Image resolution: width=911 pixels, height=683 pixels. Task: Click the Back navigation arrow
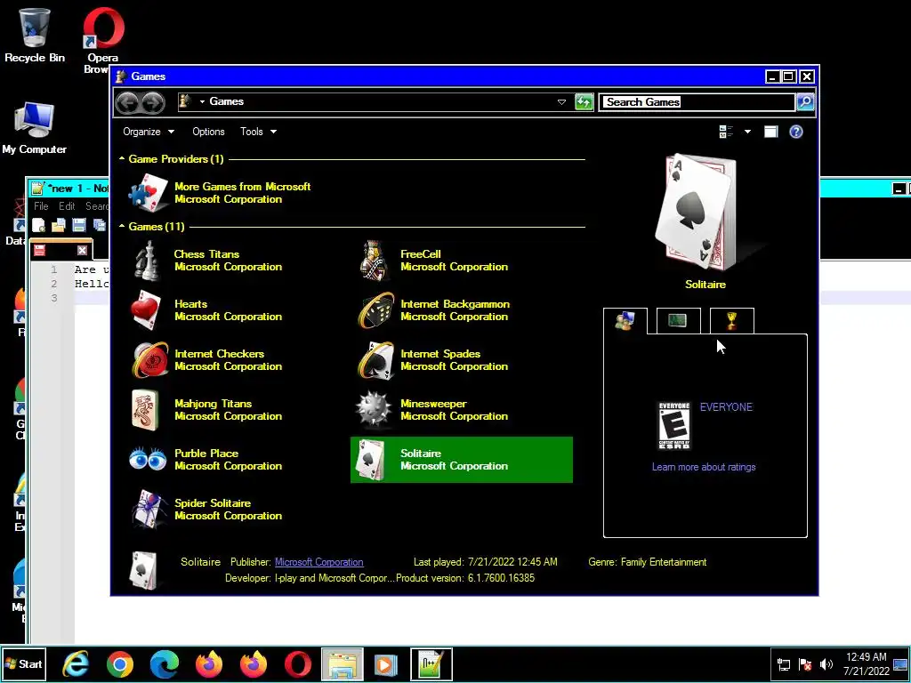(x=128, y=103)
